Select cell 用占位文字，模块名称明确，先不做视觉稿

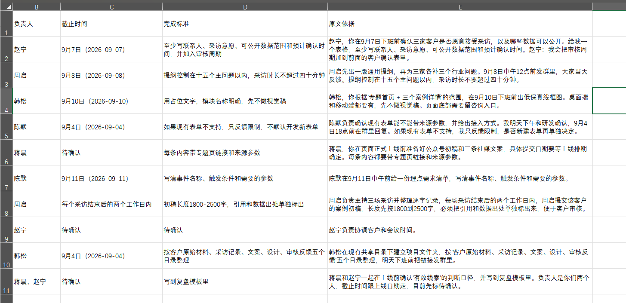click(x=245, y=101)
